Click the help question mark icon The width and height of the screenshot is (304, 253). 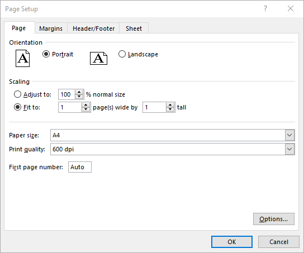pyautogui.click(x=265, y=8)
